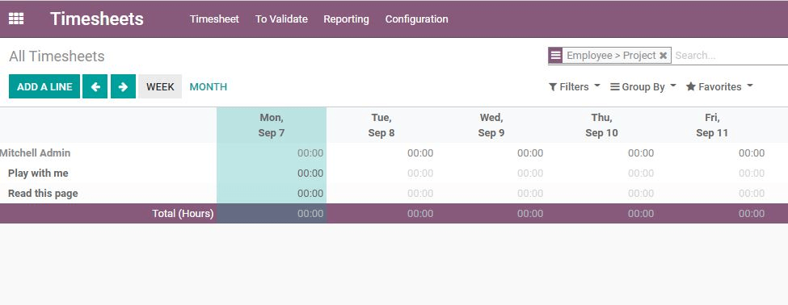Click the Mon, Sep 7 column header

(272, 125)
